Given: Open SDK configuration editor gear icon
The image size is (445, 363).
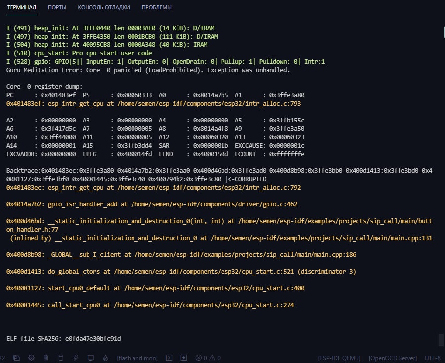Looking at the screenshot, I should point(31,358).
